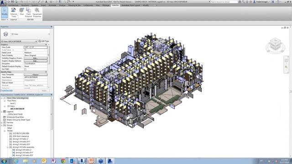Viewport: 292px width, 164px height.
Task: Expand the Families tree node
Action: click(x=2, y=123)
